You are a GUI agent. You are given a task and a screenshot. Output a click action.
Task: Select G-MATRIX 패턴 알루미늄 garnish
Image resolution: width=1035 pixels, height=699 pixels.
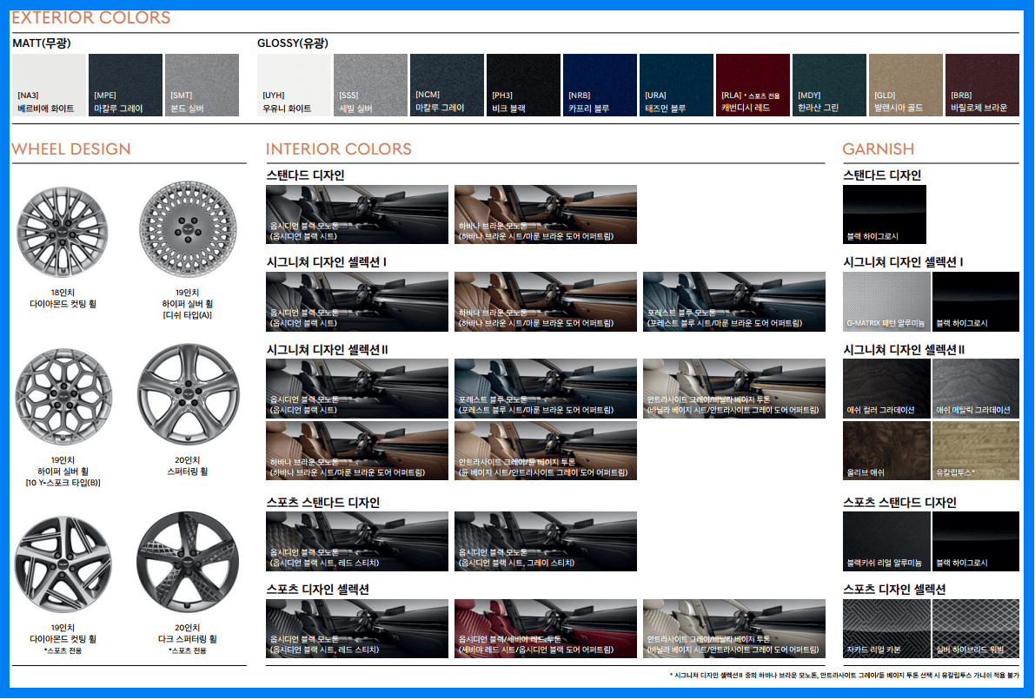pyautogui.click(x=886, y=302)
